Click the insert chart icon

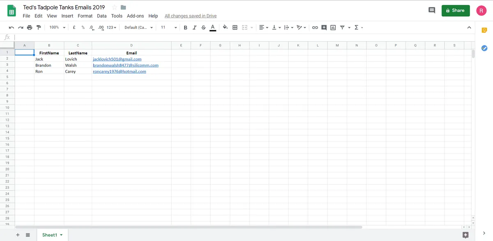(x=333, y=27)
